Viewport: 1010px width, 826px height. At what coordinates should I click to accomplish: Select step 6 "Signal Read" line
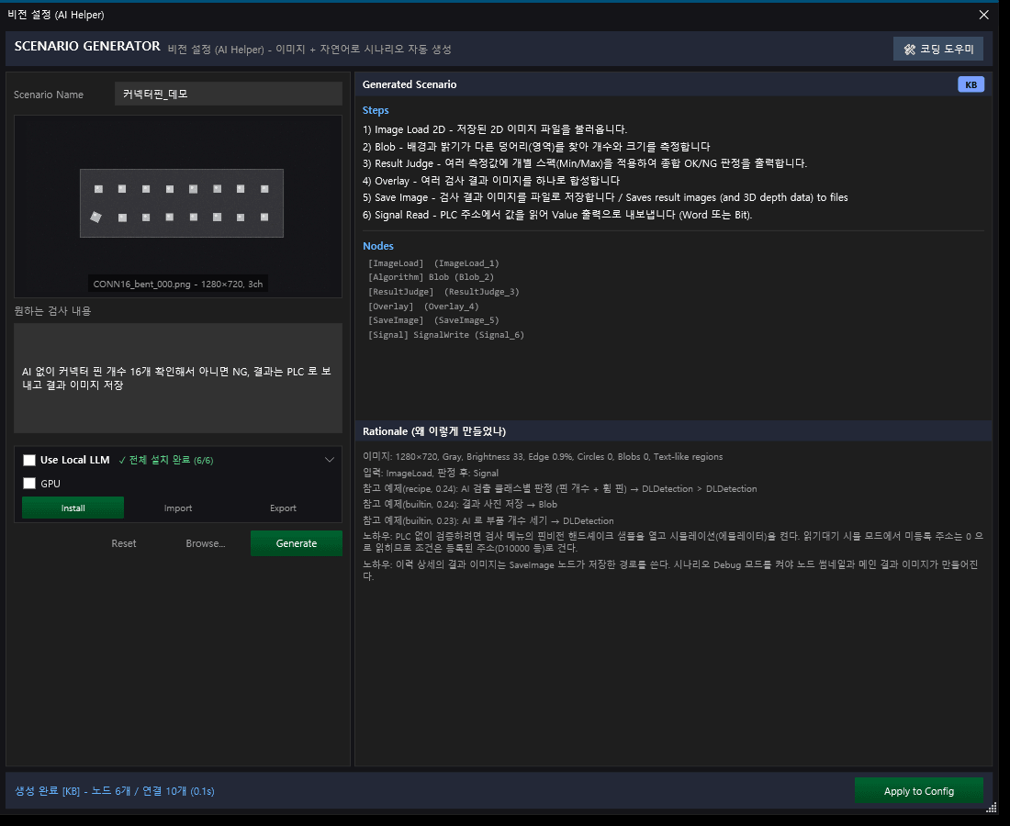[x=557, y=215]
